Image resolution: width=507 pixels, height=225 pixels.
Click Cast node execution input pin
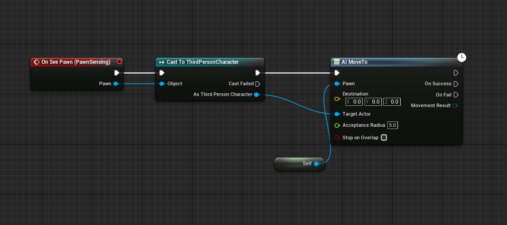tap(162, 73)
